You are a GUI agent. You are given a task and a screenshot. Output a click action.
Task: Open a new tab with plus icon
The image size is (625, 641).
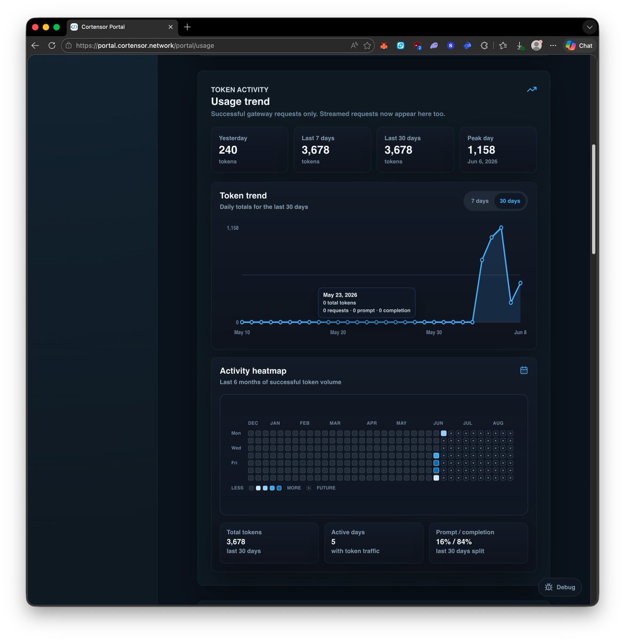(187, 27)
